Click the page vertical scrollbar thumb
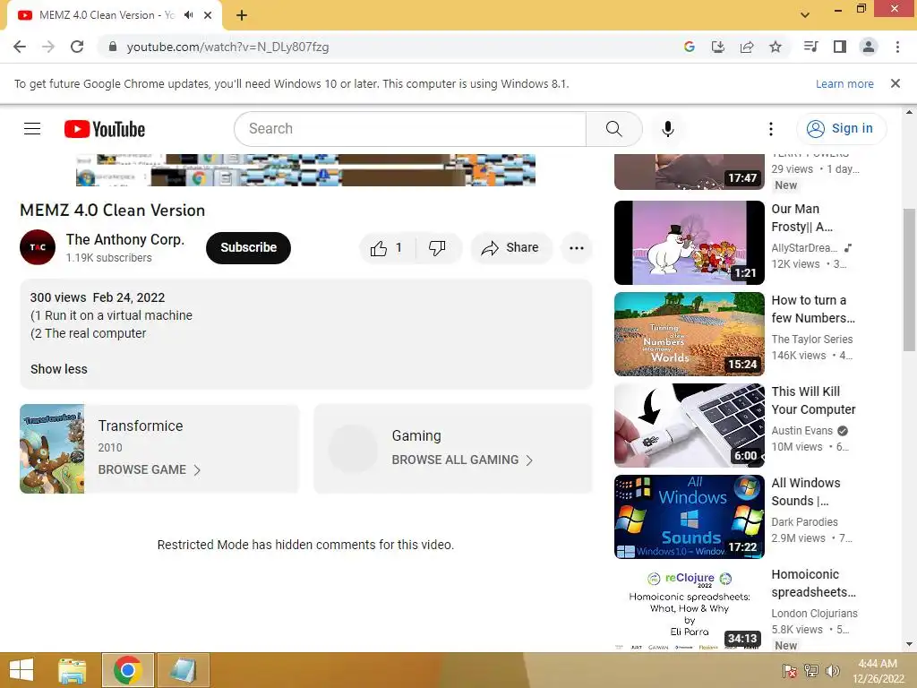This screenshot has height=688, width=917. tap(909, 279)
